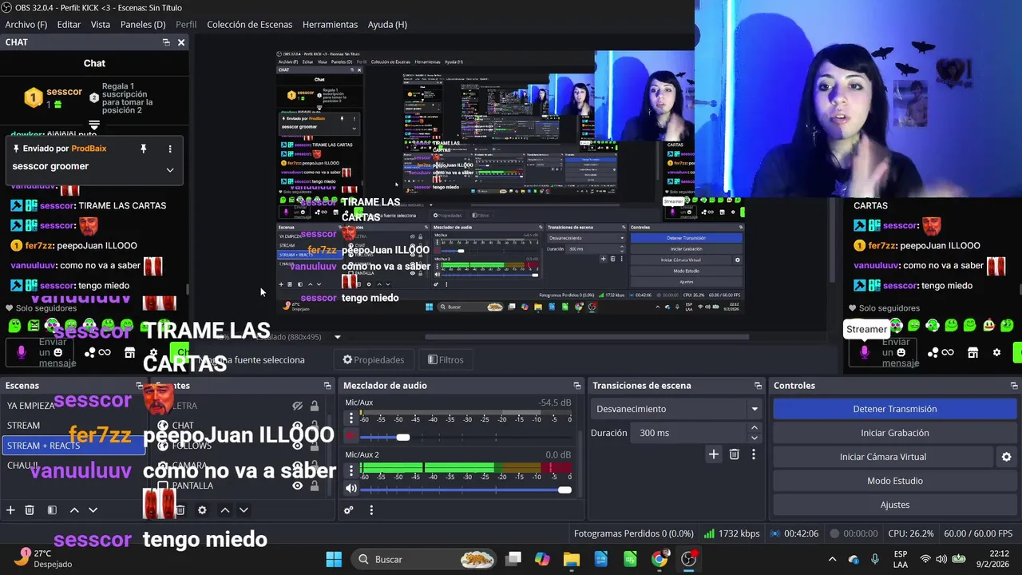The height and width of the screenshot is (575, 1022).
Task: Open transition properties three-dot menu
Action: tap(753, 454)
